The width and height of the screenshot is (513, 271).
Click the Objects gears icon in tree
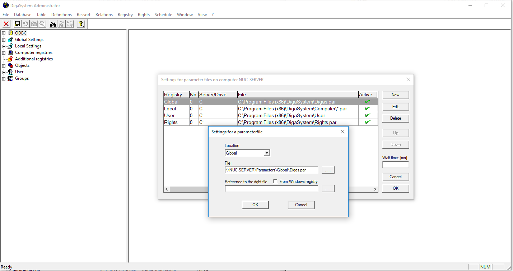click(x=10, y=65)
